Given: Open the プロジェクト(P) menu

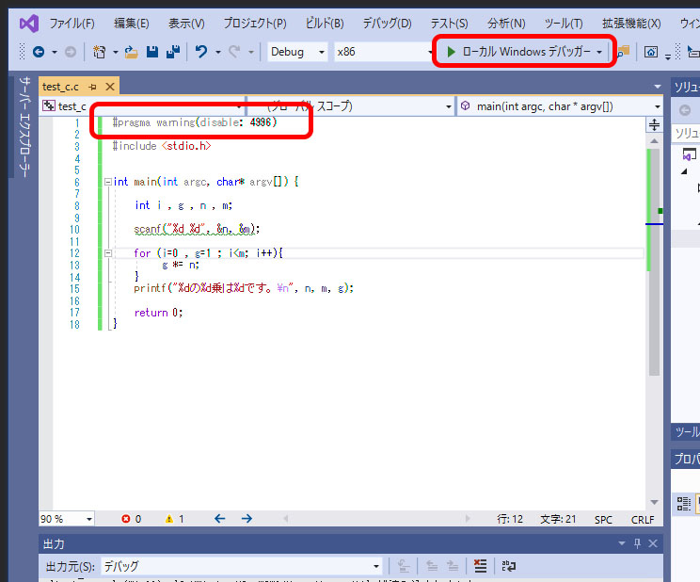Looking at the screenshot, I should (x=255, y=24).
